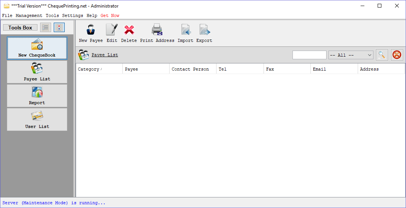Click the app icon in title bar
The image size is (406, 208).
(x=6, y=6)
